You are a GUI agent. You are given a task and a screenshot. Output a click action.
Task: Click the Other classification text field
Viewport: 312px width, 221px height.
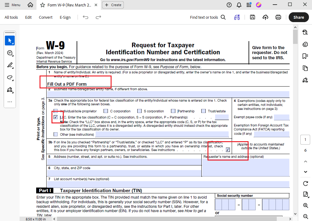click(x=162, y=134)
